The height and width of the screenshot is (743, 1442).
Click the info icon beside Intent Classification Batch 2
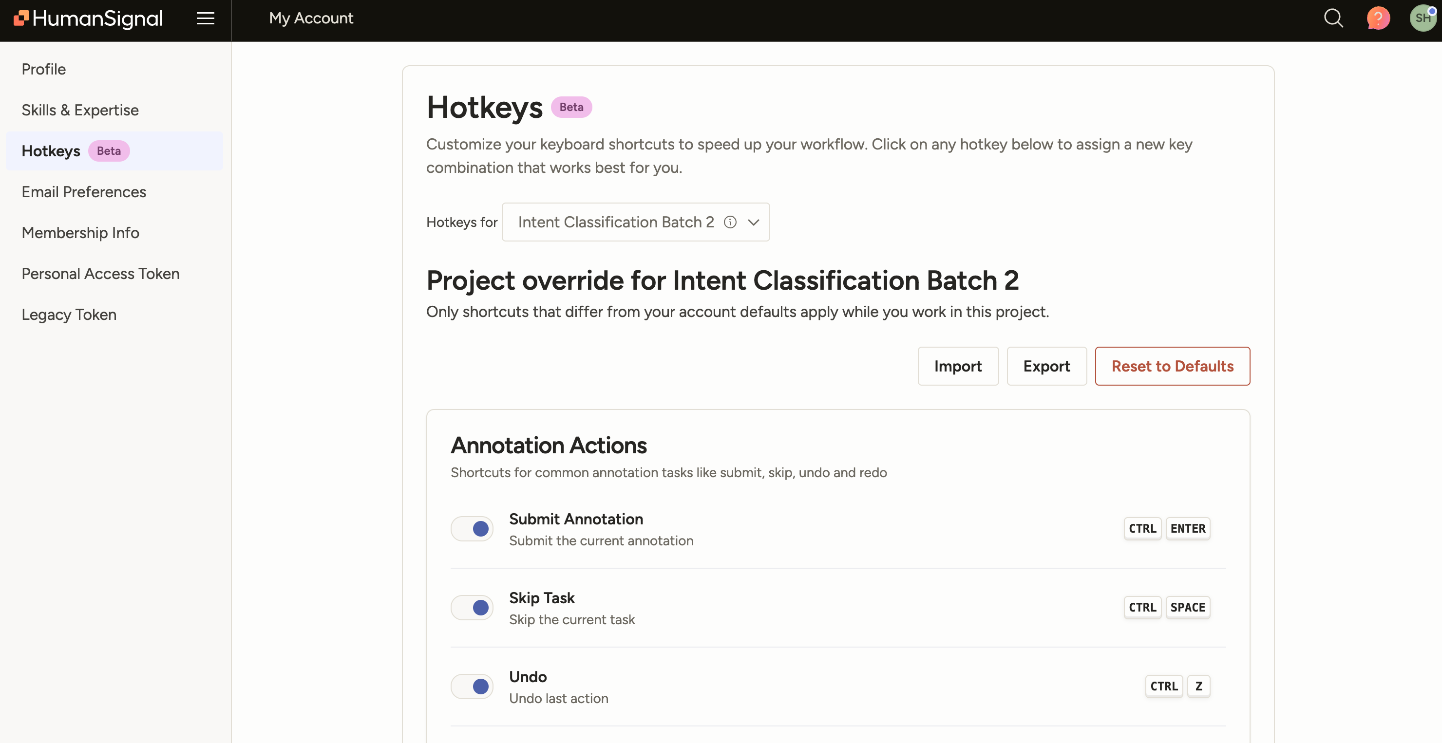coord(730,222)
